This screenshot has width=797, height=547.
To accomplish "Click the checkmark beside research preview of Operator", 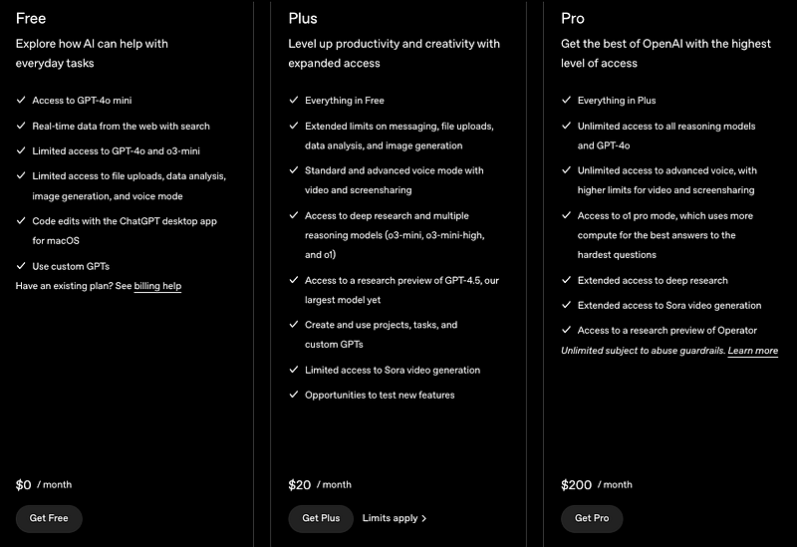I will 566,330.
